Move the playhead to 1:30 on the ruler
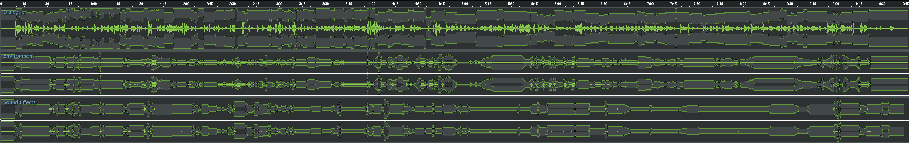 [x=140, y=4]
